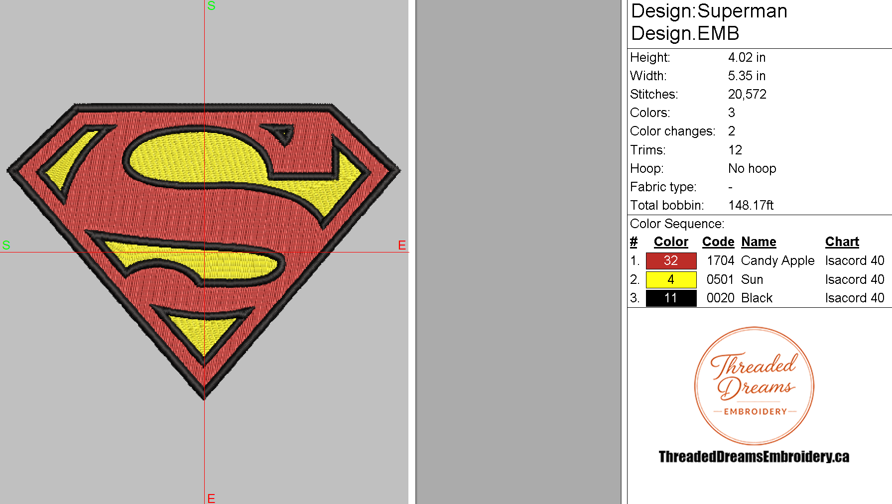Click the Design:Superman Design.EMB title
Image resolution: width=892 pixels, height=504 pixels.
pyautogui.click(x=709, y=22)
